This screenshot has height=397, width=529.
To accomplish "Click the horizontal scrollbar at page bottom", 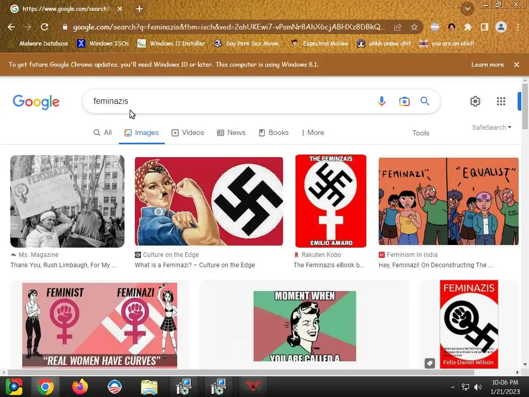I will click(x=240, y=372).
